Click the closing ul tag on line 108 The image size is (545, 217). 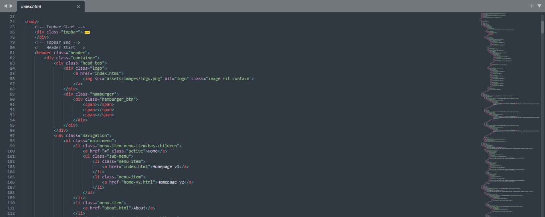pos(89,192)
